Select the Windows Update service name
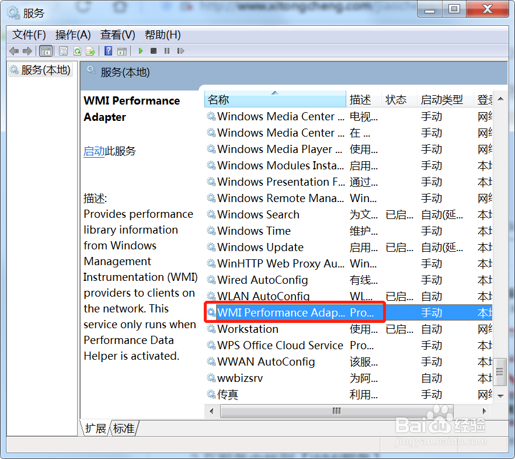Screen dimensions: 515x459 [x=260, y=247]
